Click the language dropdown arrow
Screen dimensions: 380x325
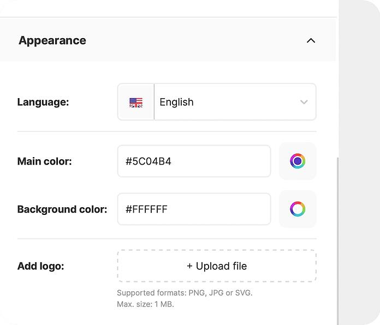(304, 102)
